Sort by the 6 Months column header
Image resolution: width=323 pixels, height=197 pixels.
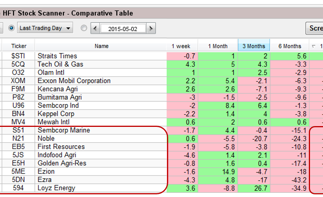(x=289, y=46)
